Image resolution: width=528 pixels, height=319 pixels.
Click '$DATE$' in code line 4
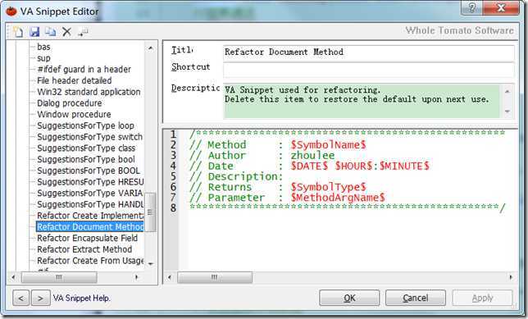click(x=309, y=166)
